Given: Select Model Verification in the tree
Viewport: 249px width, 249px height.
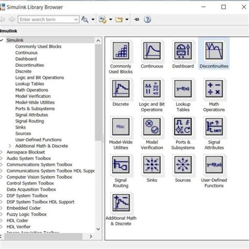Looking at the screenshot, I should tap(33, 96).
